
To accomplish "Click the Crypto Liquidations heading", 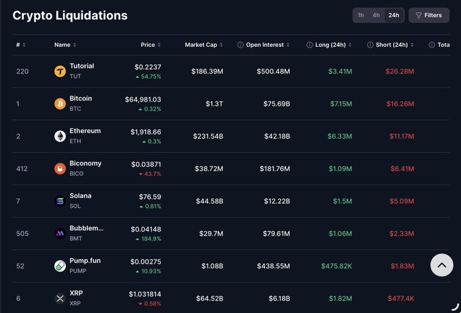I will 70,16.
